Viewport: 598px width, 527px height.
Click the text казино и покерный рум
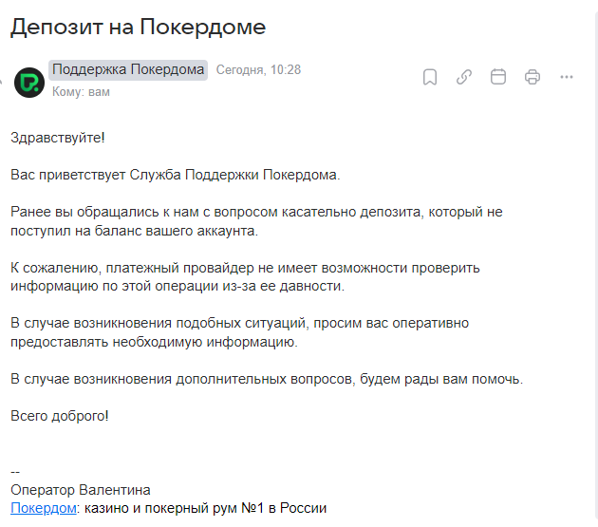click(205, 509)
